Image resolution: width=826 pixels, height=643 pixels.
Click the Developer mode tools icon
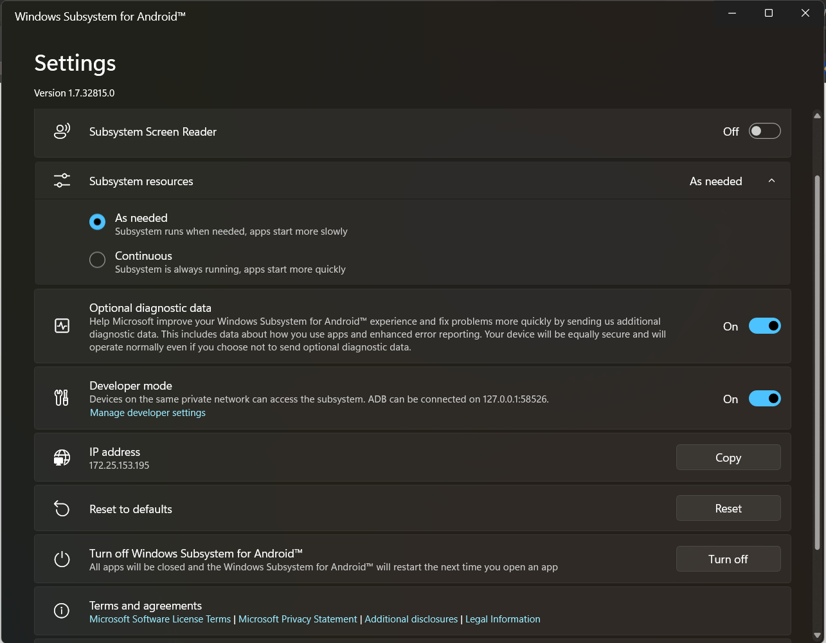coord(61,397)
